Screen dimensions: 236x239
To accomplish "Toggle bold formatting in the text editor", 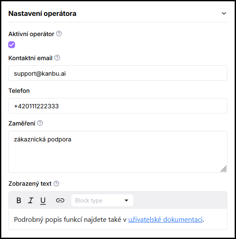I will tap(19, 200).
